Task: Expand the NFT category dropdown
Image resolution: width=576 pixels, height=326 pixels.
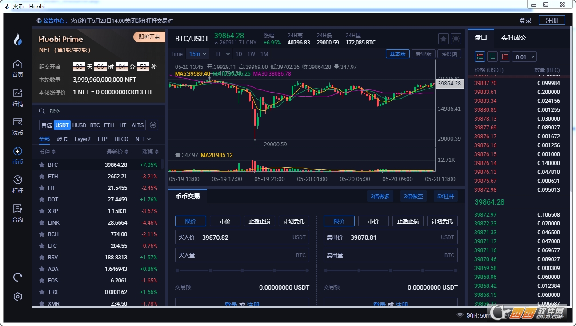Action: tap(143, 139)
